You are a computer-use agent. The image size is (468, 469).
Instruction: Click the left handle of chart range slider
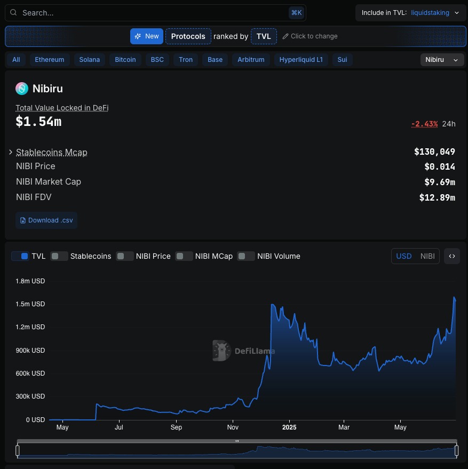(x=18, y=450)
